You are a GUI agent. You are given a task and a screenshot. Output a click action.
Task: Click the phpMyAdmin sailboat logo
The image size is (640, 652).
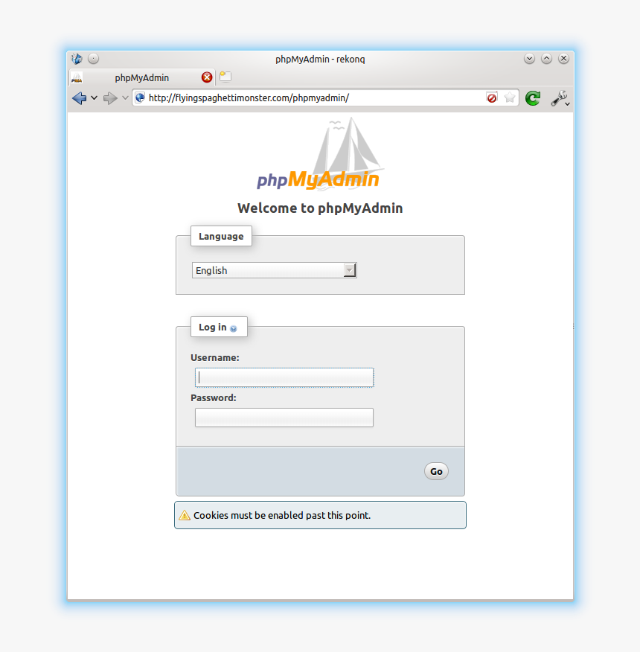point(320,155)
